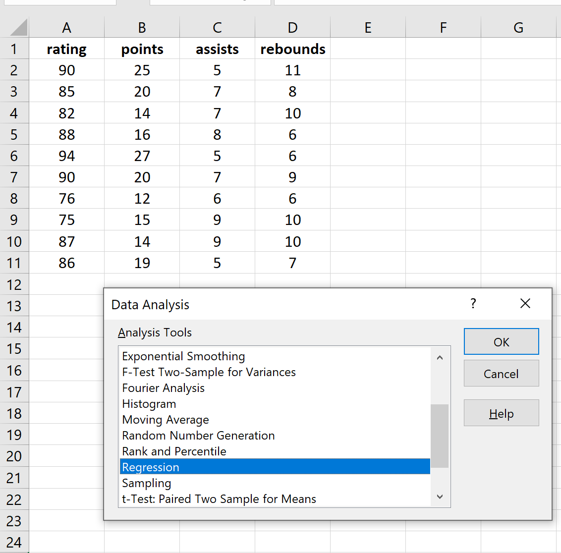Click the list scroll down arrow

pos(440,497)
